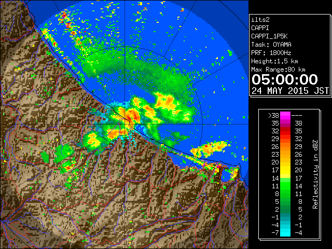Click the 'Reflectivity in dBZ' legend title
Screen dimensions: 332x249
315,174
